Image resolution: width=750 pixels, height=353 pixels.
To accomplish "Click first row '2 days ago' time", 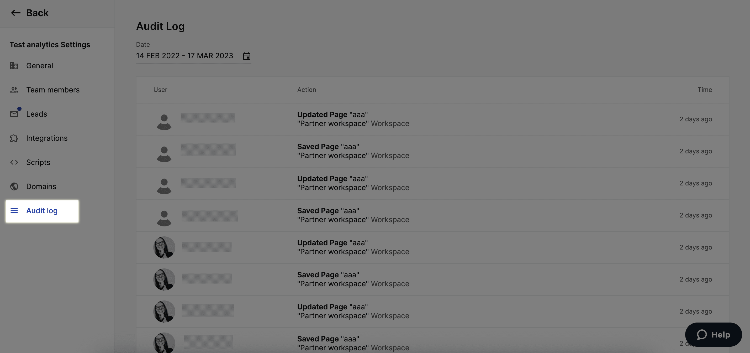I will point(696,119).
